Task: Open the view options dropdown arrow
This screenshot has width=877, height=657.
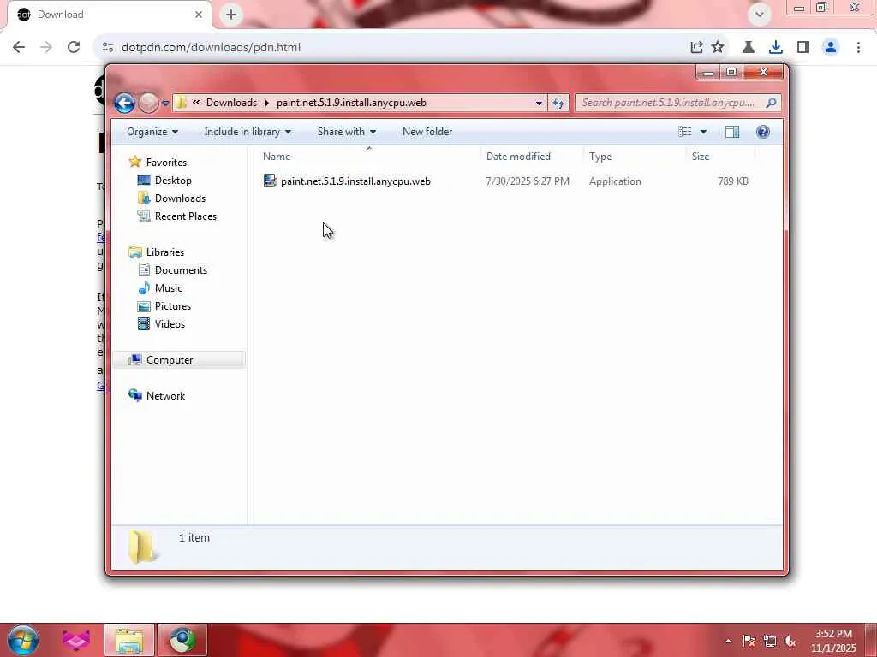Action: click(703, 132)
